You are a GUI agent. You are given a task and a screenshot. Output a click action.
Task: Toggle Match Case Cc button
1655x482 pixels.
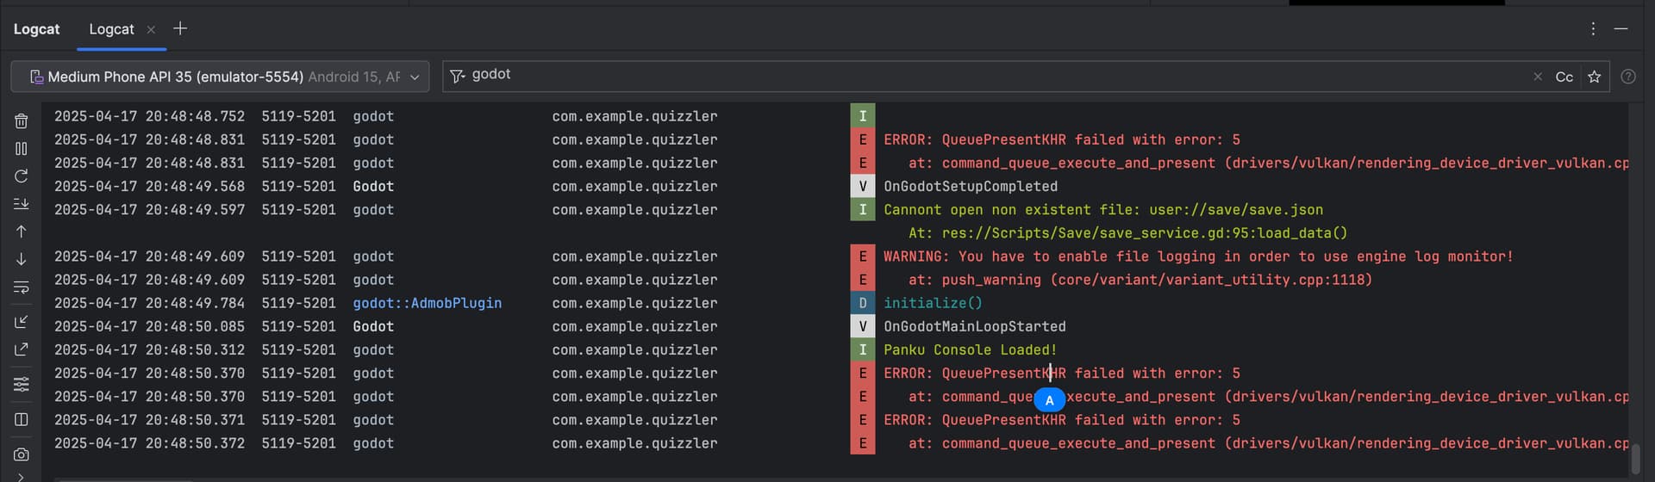click(x=1564, y=77)
